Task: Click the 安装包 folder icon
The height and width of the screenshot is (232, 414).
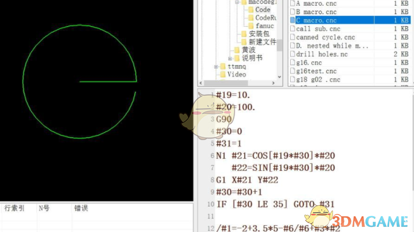Action: 243,34
